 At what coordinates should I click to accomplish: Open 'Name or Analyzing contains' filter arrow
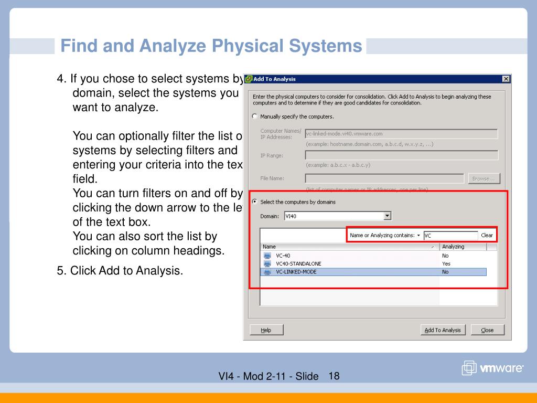click(418, 236)
